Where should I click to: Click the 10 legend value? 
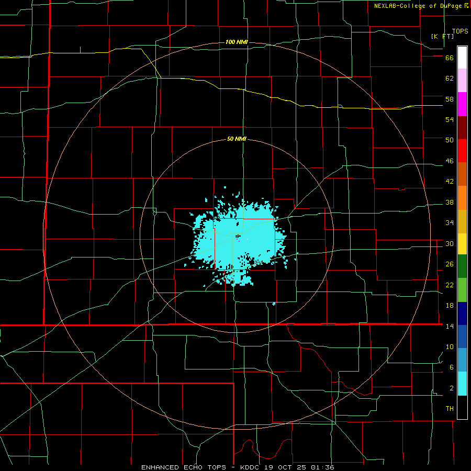(450, 346)
